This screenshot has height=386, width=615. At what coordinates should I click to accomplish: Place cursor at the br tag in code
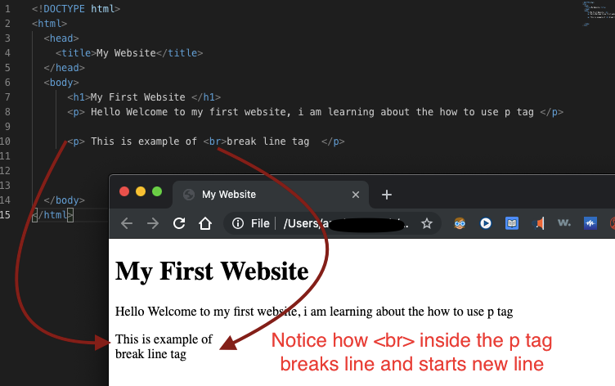click(x=215, y=141)
